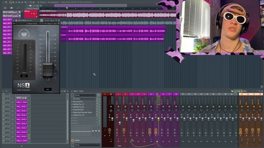Select mixer insert 7 header tab
The width and height of the screenshot is (264, 148).
coord(157,94)
